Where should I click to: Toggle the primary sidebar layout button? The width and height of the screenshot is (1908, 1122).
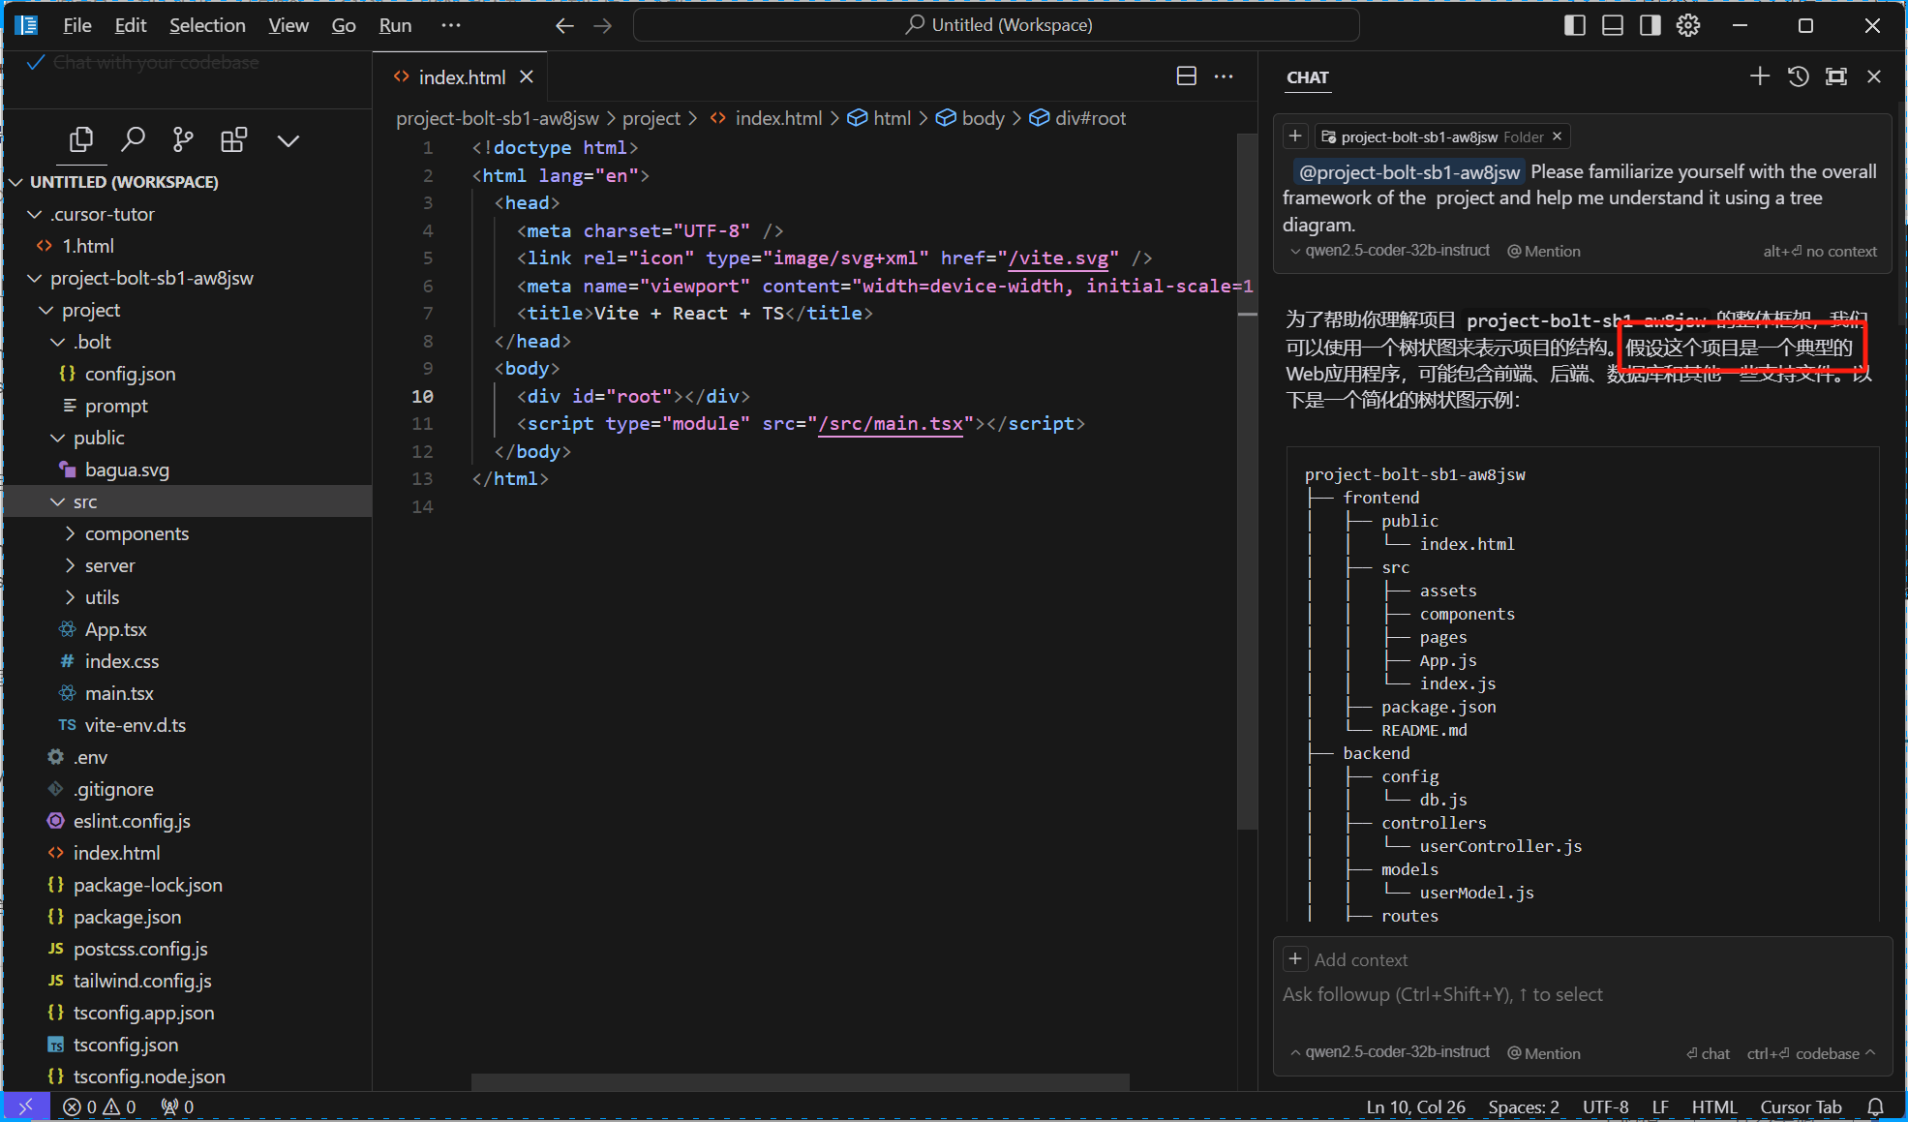[1575, 25]
